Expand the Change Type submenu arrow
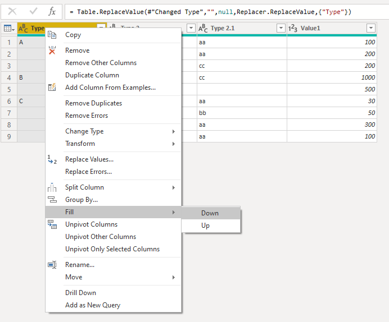The image size is (389, 322). 174,131
